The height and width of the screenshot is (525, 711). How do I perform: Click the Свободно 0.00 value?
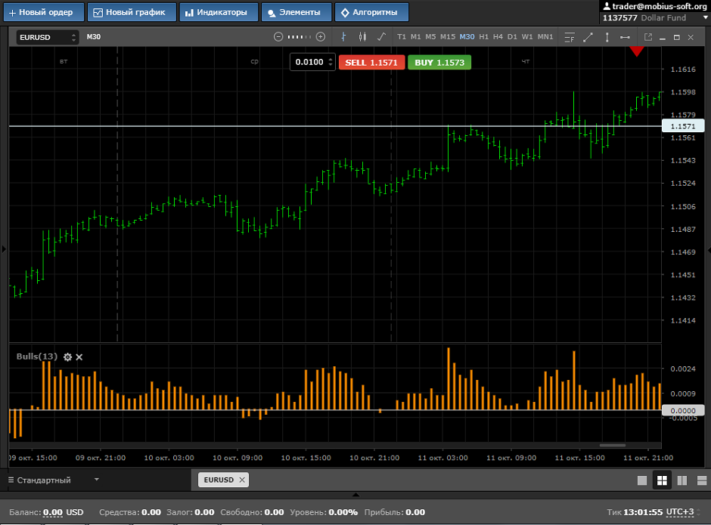pos(274,512)
